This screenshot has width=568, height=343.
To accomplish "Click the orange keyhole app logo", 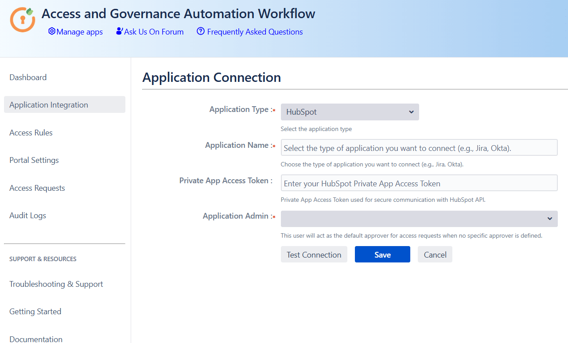I will pos(22,19).
